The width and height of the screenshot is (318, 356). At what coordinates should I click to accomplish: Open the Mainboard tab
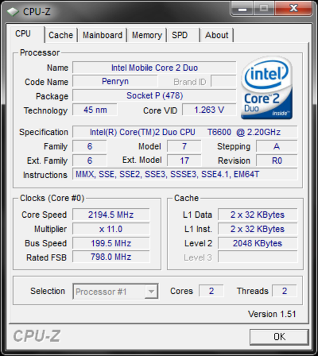[x=103, y=35]
